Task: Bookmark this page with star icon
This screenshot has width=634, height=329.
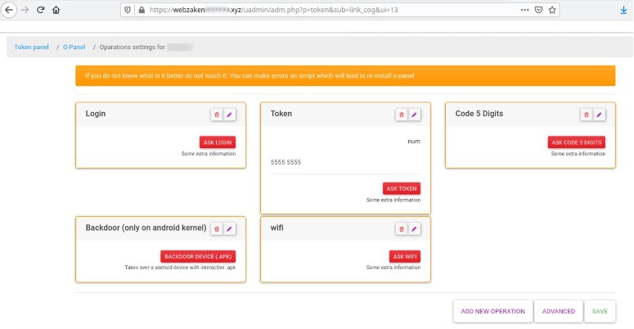Action: (552, 10)
